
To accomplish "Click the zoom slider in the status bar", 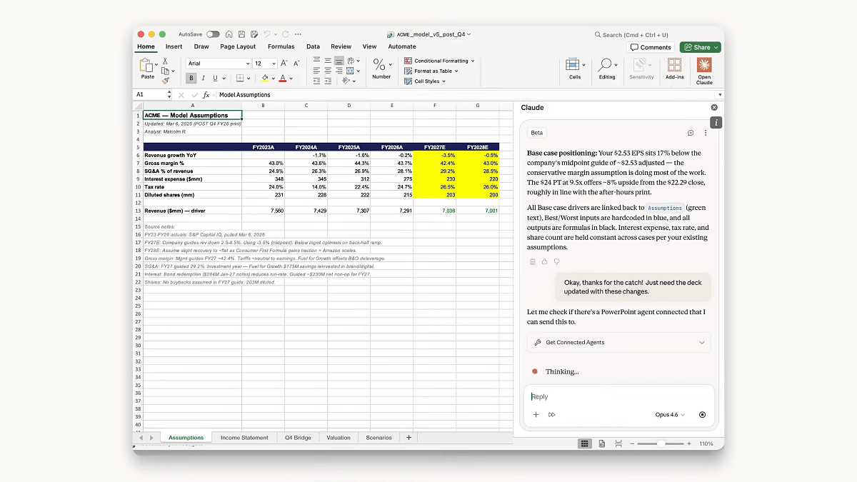I will coord(661,443).
